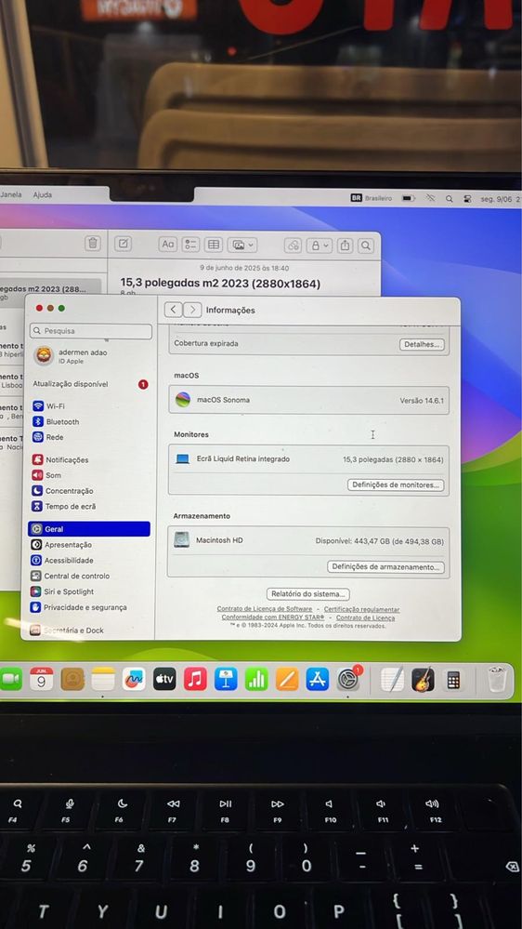Image resolution: width=522 pixels, height=929 pixels.
Task: Open the lock note dropdown
Action: coord(320,245)
